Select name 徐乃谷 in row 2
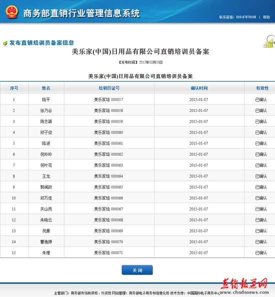Viewport: 275px width, 297px height. (46, 110)
